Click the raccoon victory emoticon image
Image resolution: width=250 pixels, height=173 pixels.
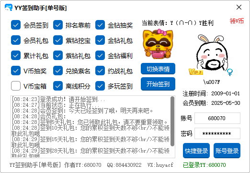[158, 44]
